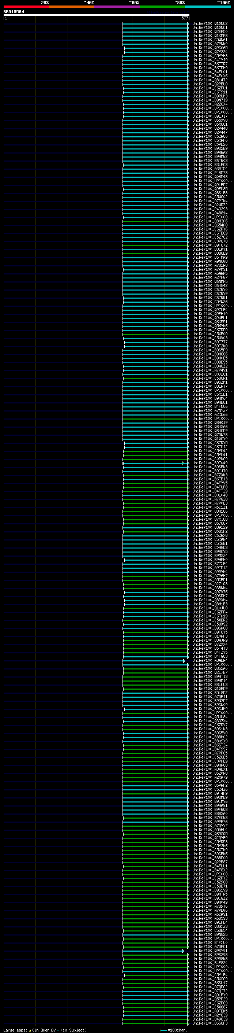Select hit UniRef100_C0PL20
Screen dimensions: 234x1033
click(x=210, y=144)
